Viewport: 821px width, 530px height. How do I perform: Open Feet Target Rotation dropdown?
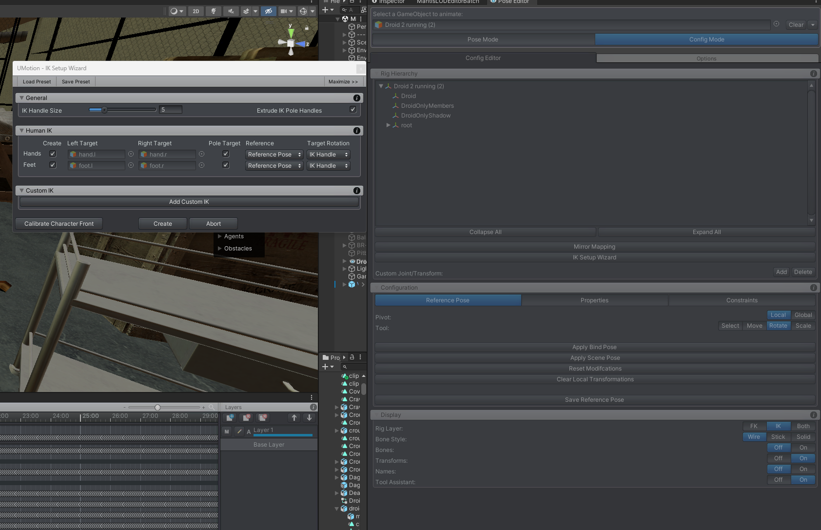329,166
